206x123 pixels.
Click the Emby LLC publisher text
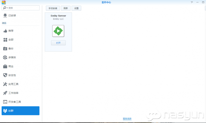tap(58, 19)
